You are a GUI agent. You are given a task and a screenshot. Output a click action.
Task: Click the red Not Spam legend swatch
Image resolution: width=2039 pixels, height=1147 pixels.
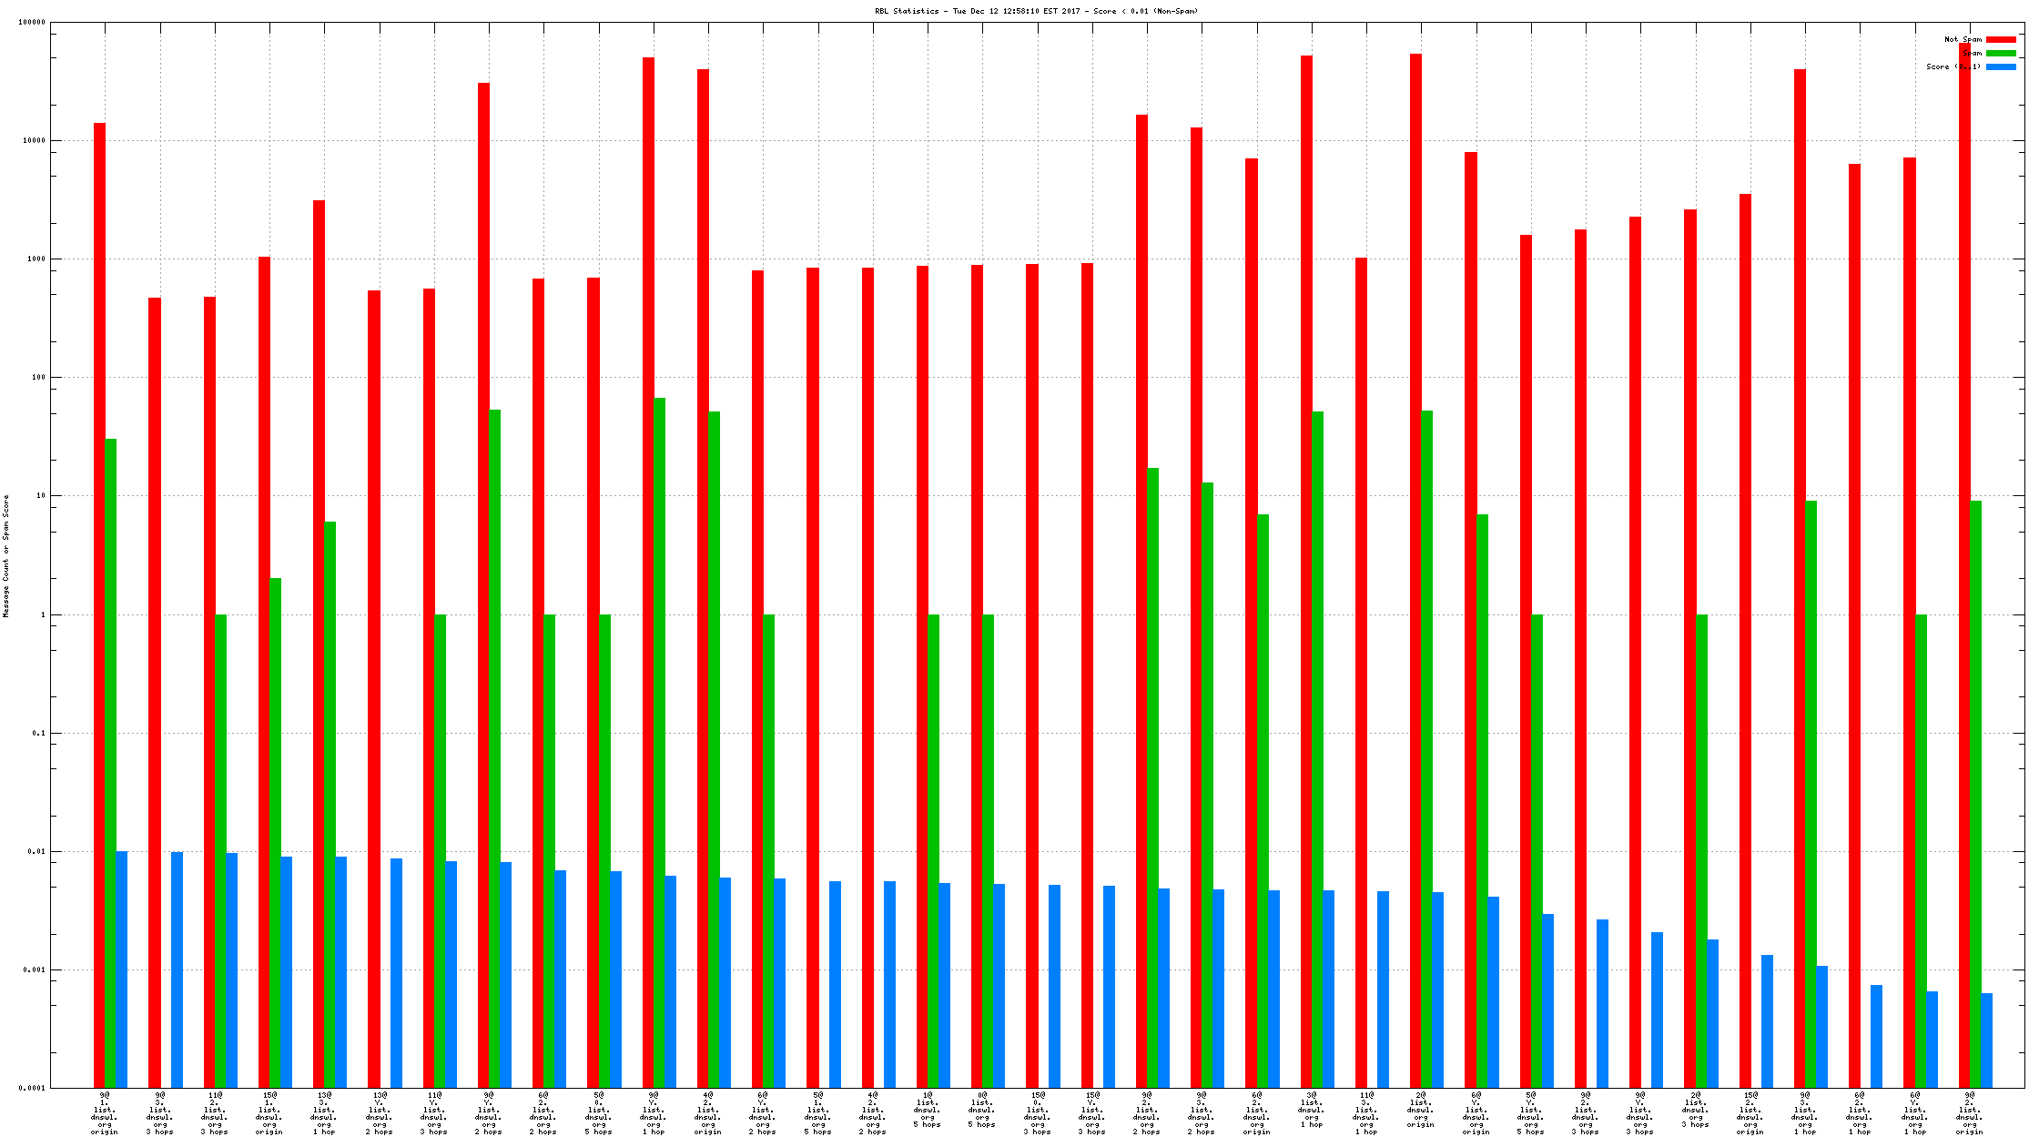tap(2000, 39)
